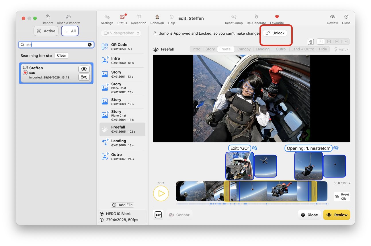Click the scissors edit button on Steffen card
371x246 pixels.
pos(84,77)
